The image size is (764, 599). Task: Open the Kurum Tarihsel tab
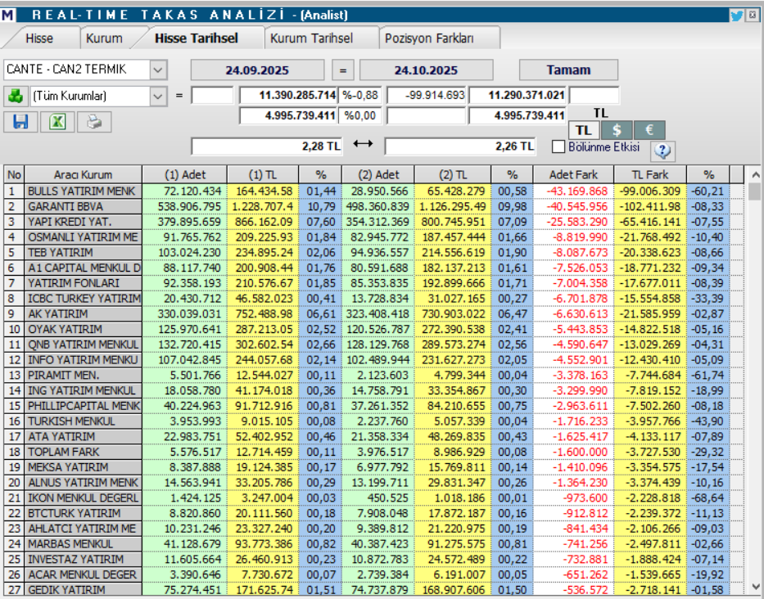[x=312, y=38]
